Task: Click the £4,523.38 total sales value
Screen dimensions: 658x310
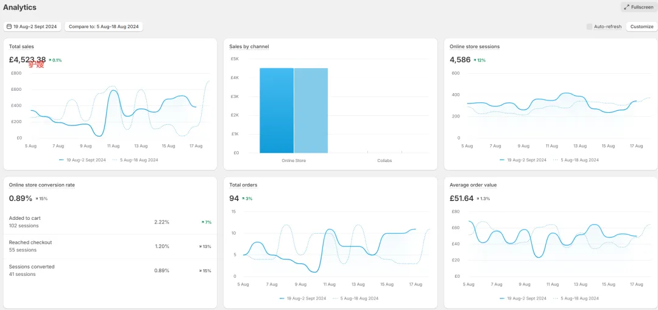Action: tap(27, 60)
